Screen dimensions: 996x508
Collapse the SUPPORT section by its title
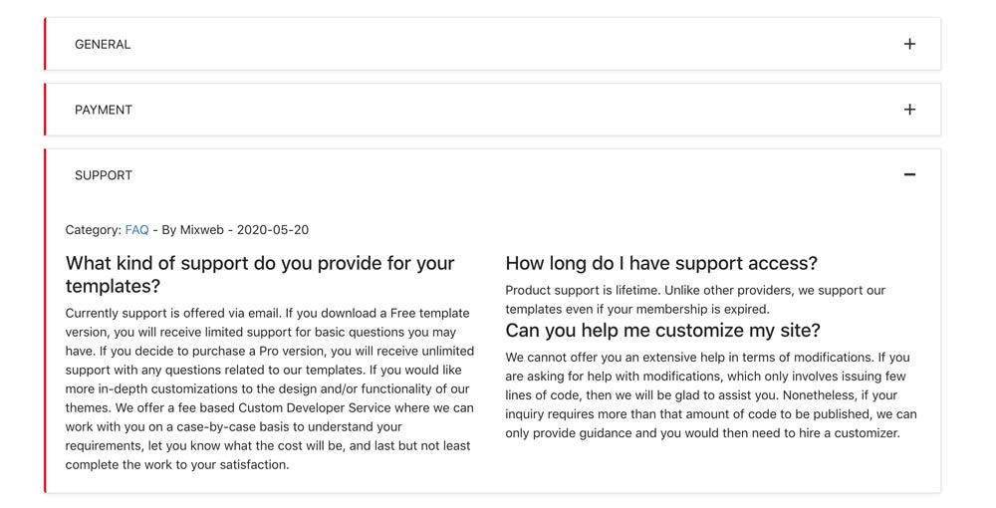coord(104,175)
